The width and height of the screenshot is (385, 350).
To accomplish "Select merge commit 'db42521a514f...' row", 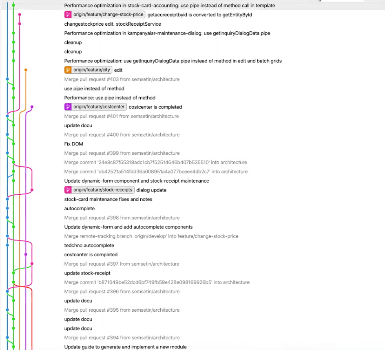I will pos(156,172).
